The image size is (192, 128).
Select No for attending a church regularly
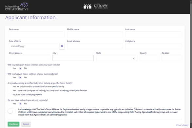point(20,104)
